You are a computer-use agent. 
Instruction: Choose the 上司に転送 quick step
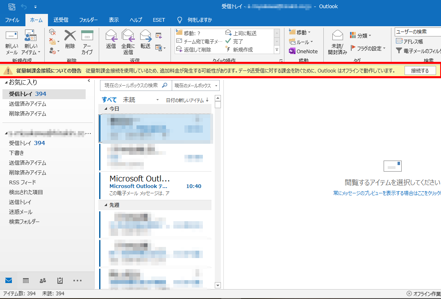point(241,34)
